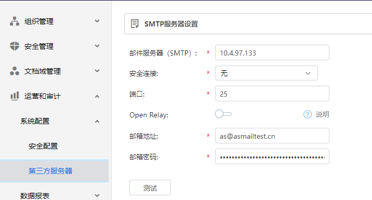Screen dimensions: 372x200
Task: Expand the 安全管理 menu chevron
Action: click(x=97, y=46)
